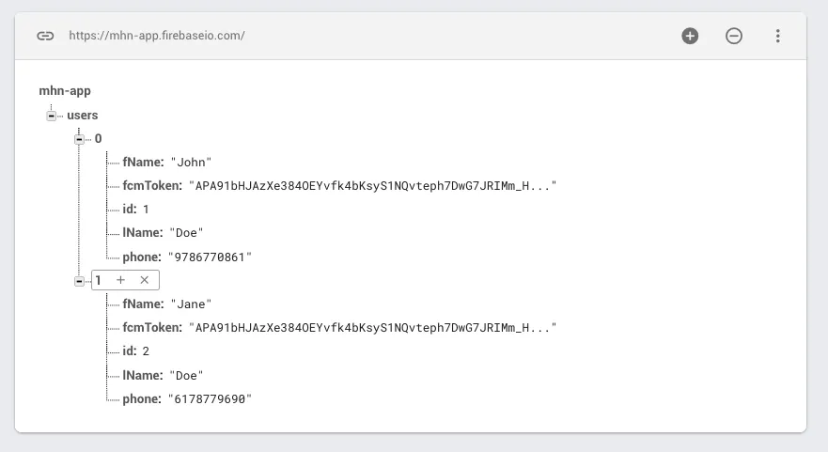Image resolution: width=828 pixels, height=452 pixels.
Task: Select the mhn-app root node
Action: [x=65, y=91]
